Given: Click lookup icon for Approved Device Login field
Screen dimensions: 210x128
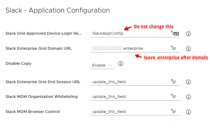Looking at the screenshot, I should tap(175, 33).
